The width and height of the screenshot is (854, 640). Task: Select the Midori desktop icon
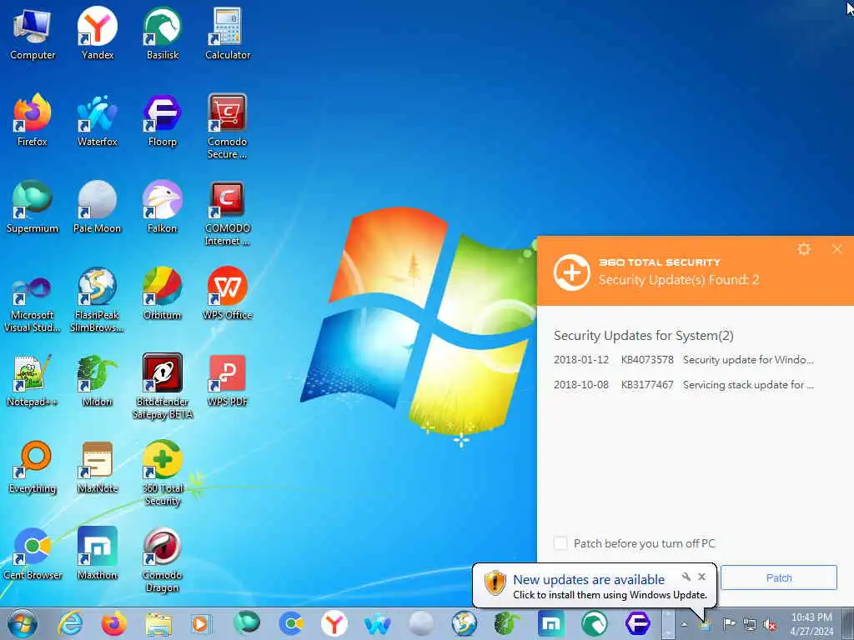[x=98, y=380]
